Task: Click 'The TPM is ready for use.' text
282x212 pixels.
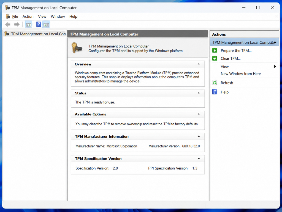Action: 95,102
